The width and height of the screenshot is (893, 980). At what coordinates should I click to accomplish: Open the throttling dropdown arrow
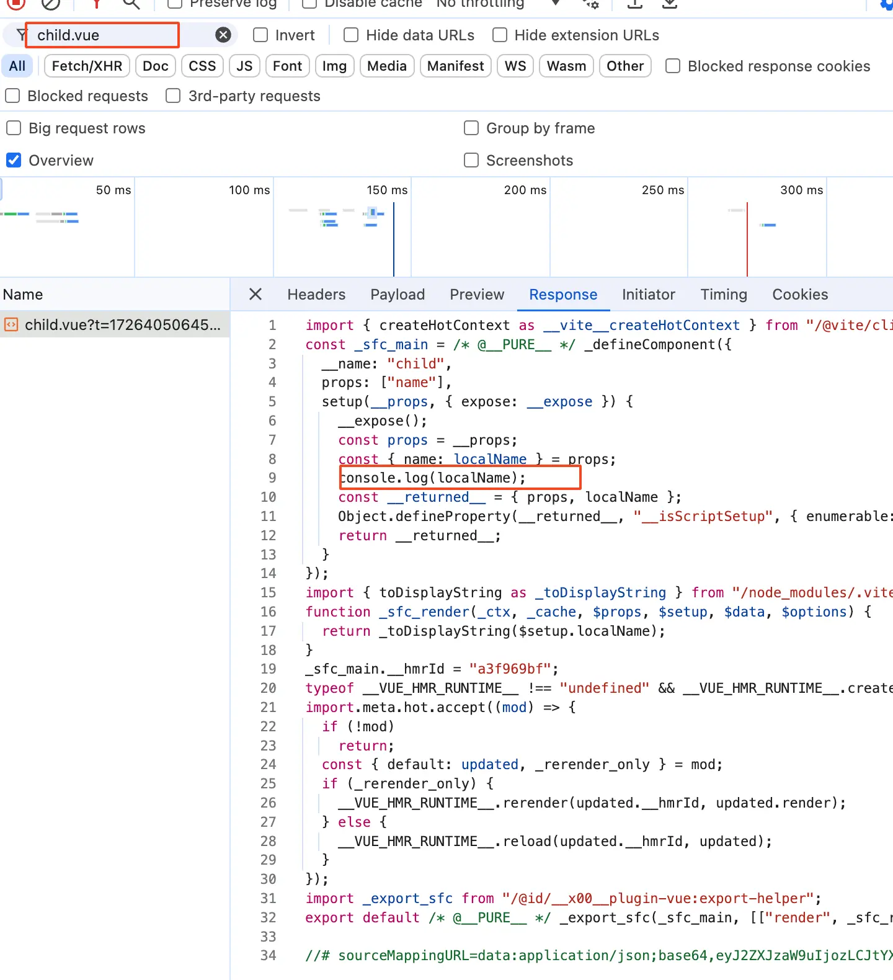pyautogui.click(x=556, y=4)
